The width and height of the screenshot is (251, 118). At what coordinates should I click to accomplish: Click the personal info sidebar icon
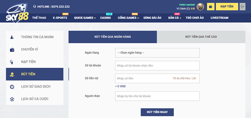[x=12, y=37]
